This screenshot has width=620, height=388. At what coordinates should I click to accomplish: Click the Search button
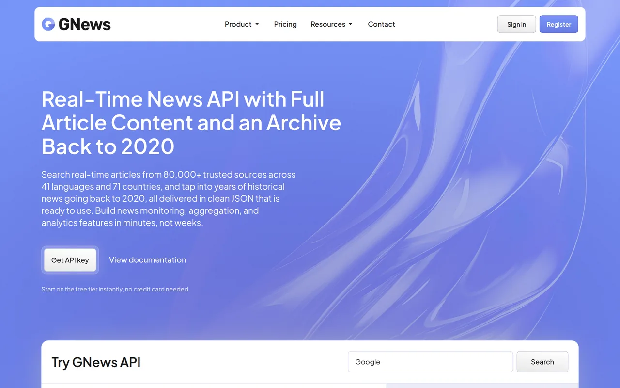[542, 362]
